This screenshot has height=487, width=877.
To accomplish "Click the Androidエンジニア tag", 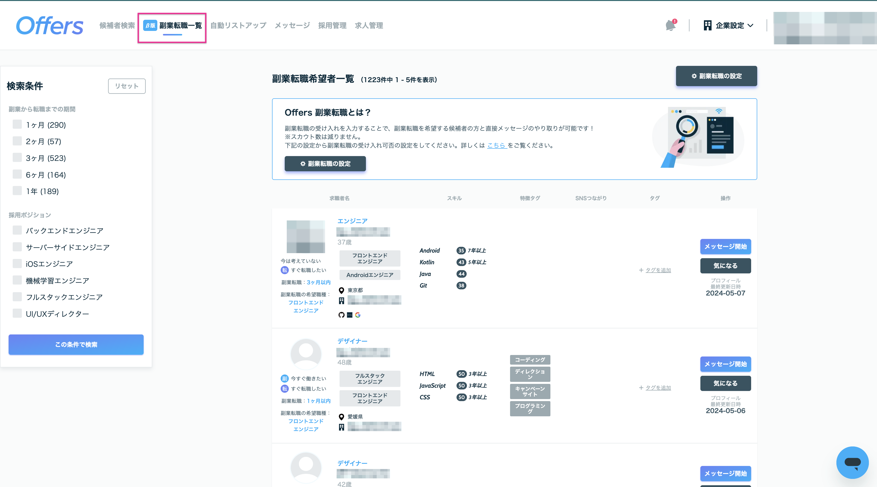I will pyautogui.click(x=370, y=275).
